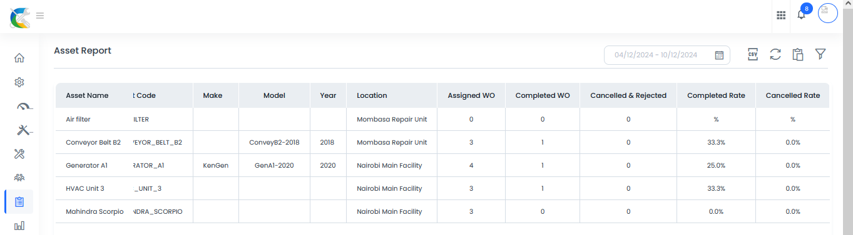Click Assigned WO value 4 for Generator A1
This screenshot has height=235, width=853.
[x=471, y=165]
